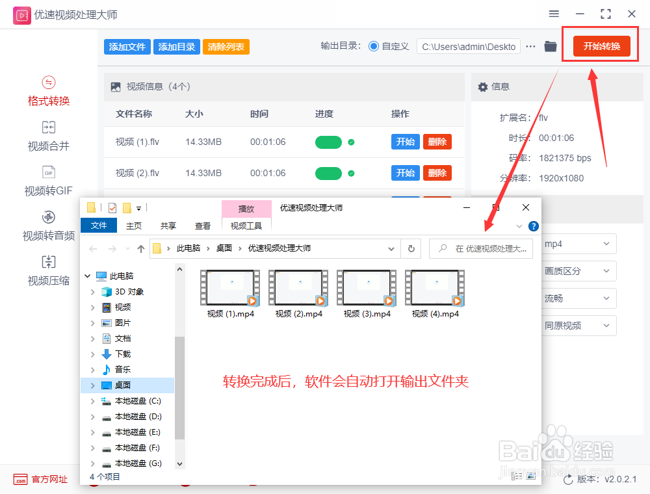Click 删除 for 视频 (1).flv
The width and height of the screenshot is (650, 494).
[437, 142]
